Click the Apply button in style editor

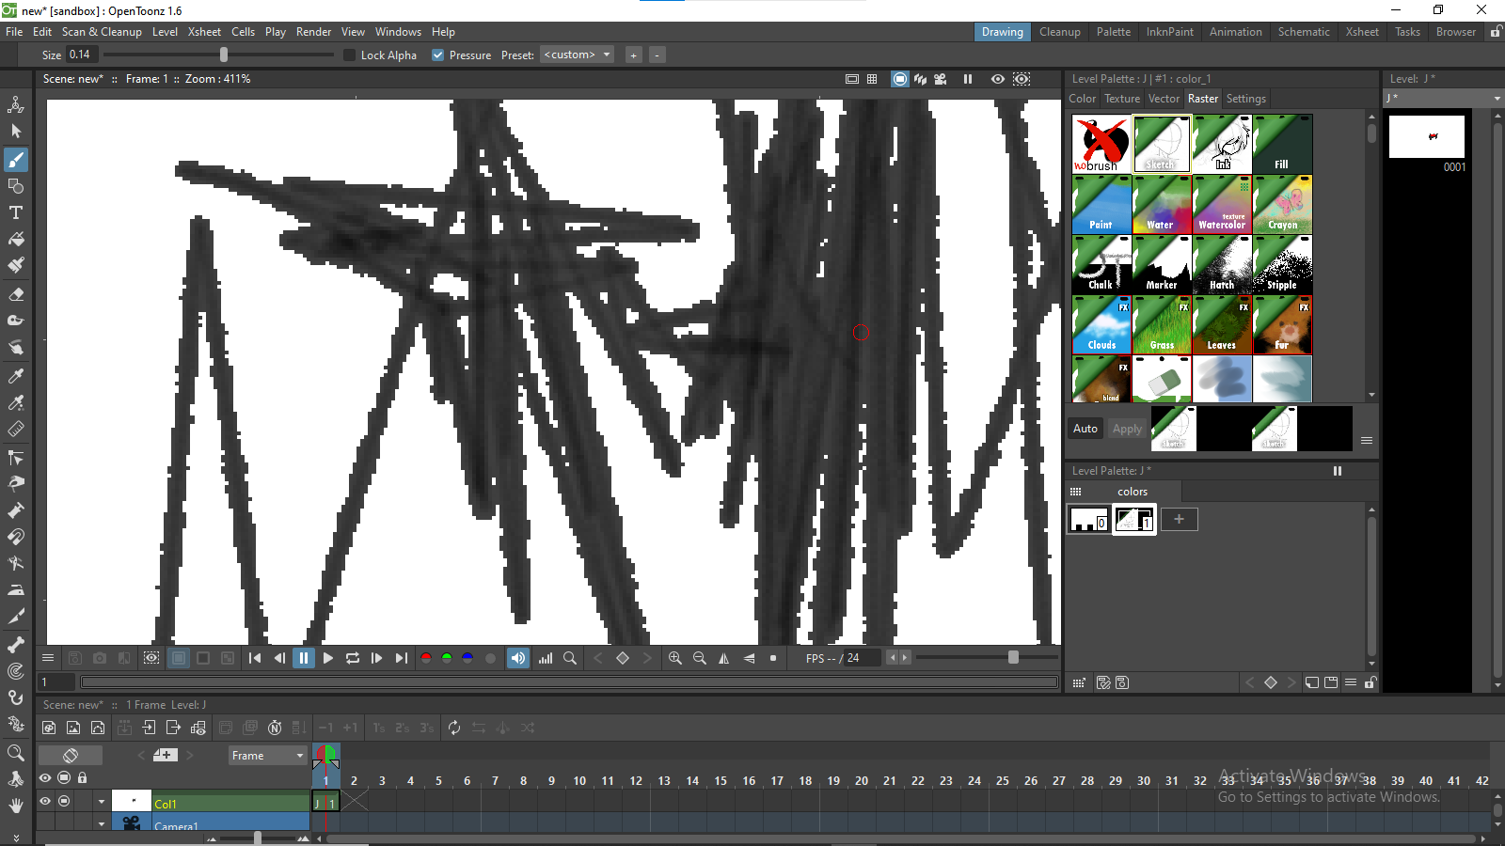pos(1127,429)
